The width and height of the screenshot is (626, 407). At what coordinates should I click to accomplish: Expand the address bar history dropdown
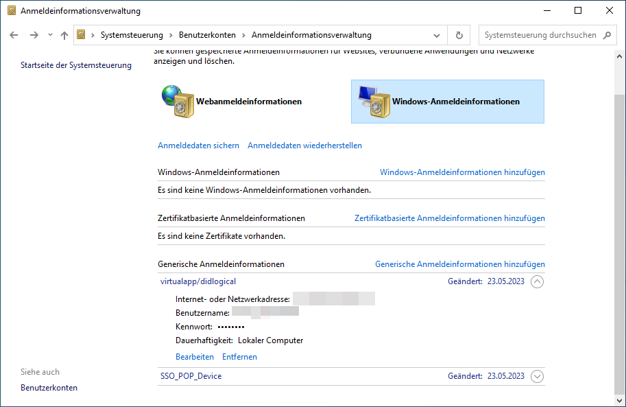point(437,36)
